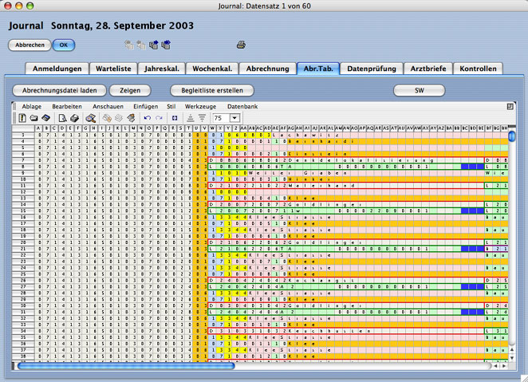The height and width of the screenshot is (382, 528).
Task: Click Begleitliste erstellen button
Action: coord(212,90)
